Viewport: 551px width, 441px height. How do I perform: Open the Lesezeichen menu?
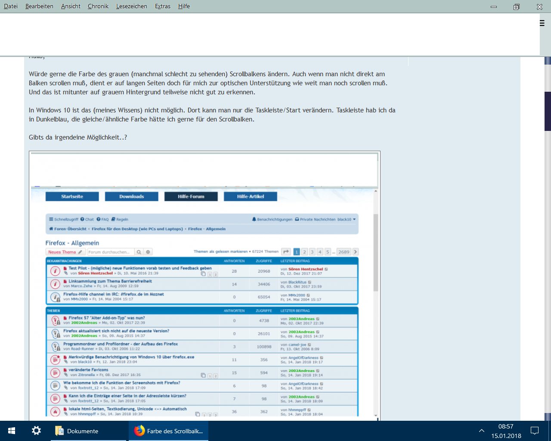tap(131, 6)
